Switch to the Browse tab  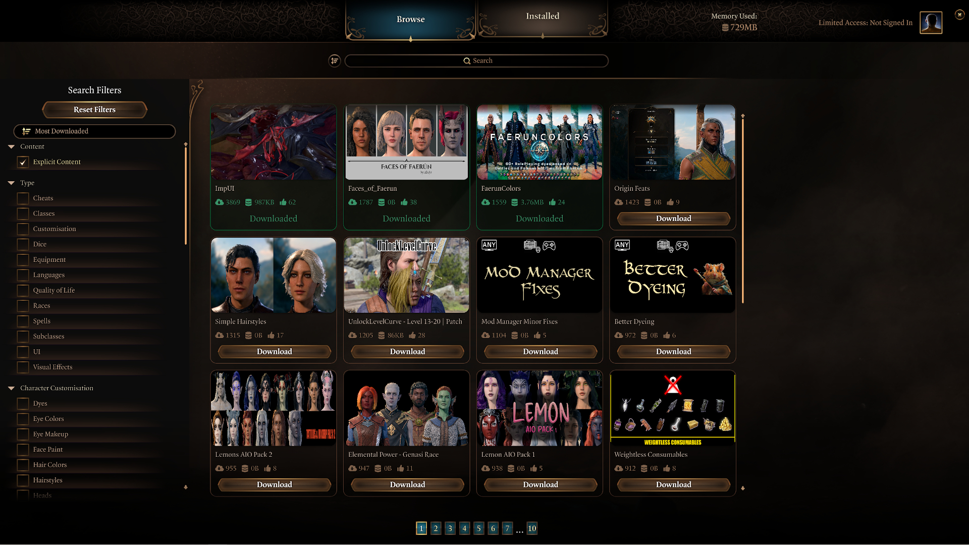(x=410, y=19)
